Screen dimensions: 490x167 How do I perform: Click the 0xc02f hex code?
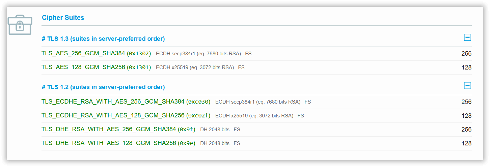pyautogui.click(x=198, y=115)
